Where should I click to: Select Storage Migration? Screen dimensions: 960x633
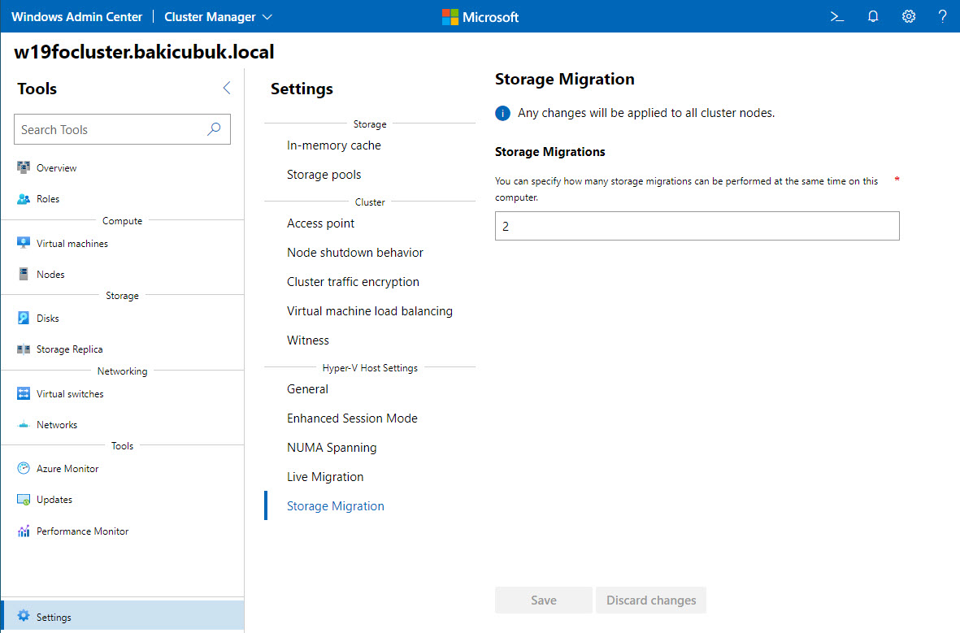pyautogui.click(x=336, y=506)
